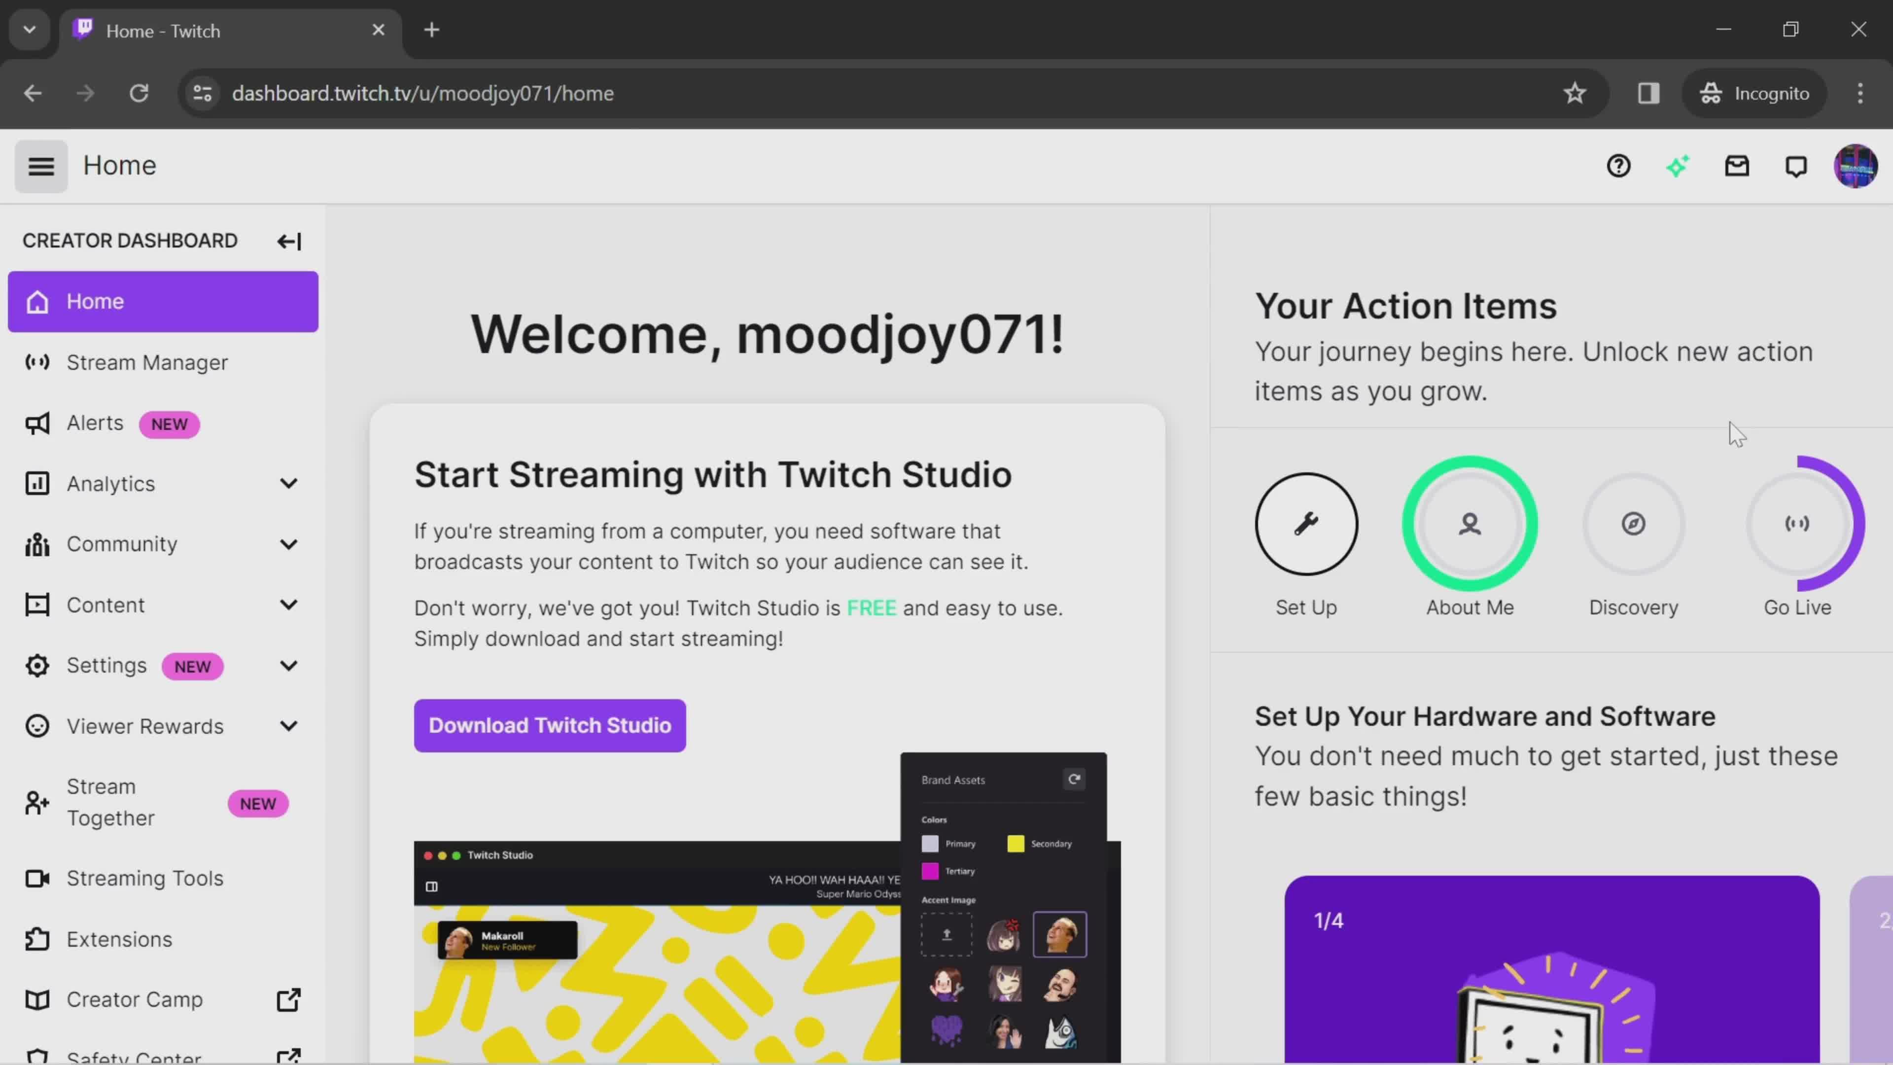Click the Incognito indicator button
1893x1065 pixels.
(1754, 93)
